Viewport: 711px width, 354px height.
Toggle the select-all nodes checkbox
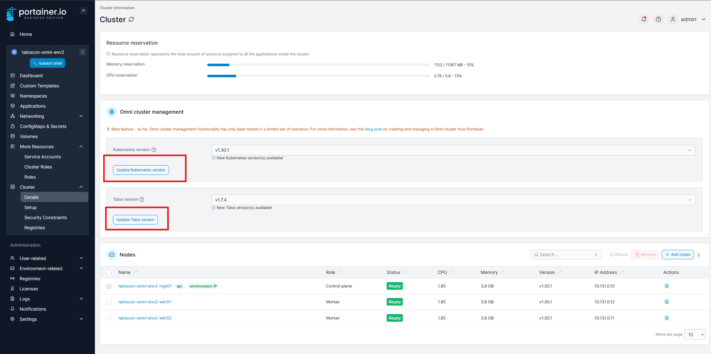pos(109,272)
